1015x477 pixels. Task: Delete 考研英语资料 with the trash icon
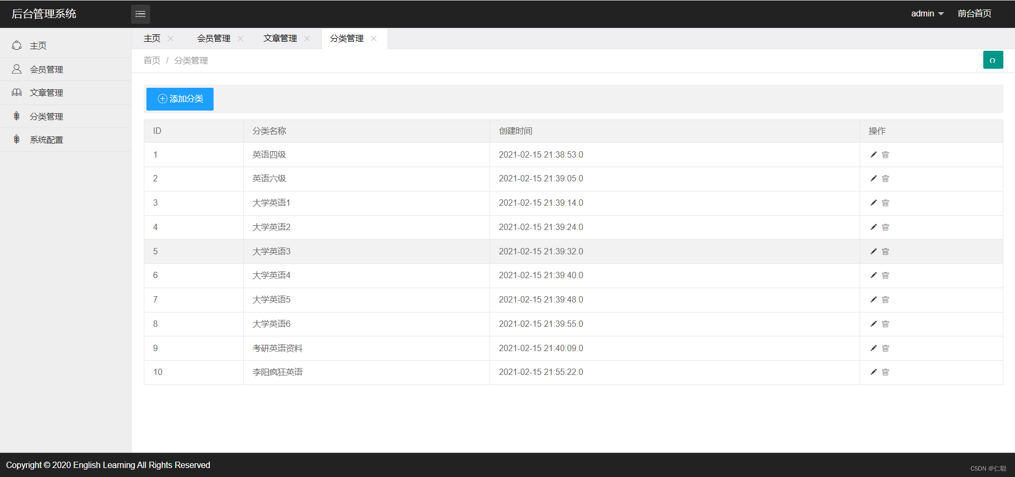[x=885, y=348]
